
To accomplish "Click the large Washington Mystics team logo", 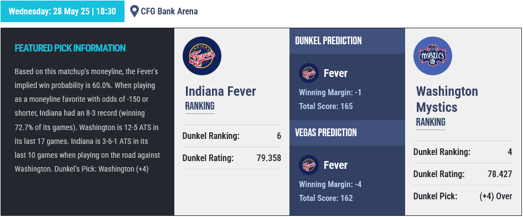I will (433, 56).
